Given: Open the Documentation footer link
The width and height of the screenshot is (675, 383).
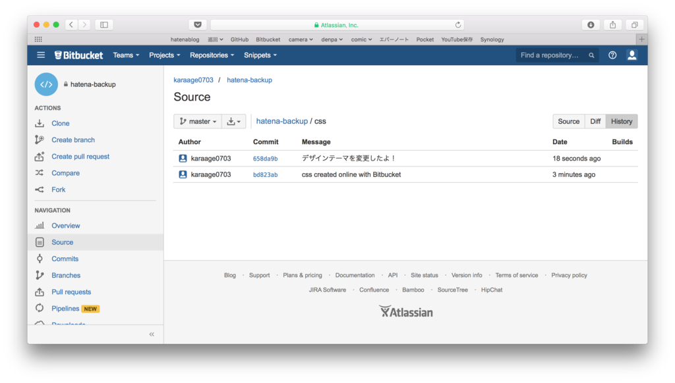Looking at the screenshot, I should tap(355, 275).
